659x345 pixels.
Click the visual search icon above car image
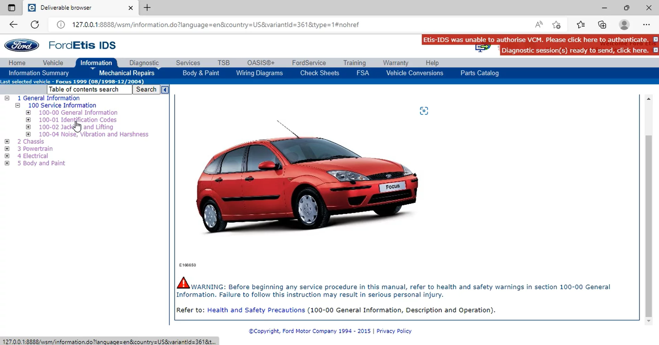(424, 111)
